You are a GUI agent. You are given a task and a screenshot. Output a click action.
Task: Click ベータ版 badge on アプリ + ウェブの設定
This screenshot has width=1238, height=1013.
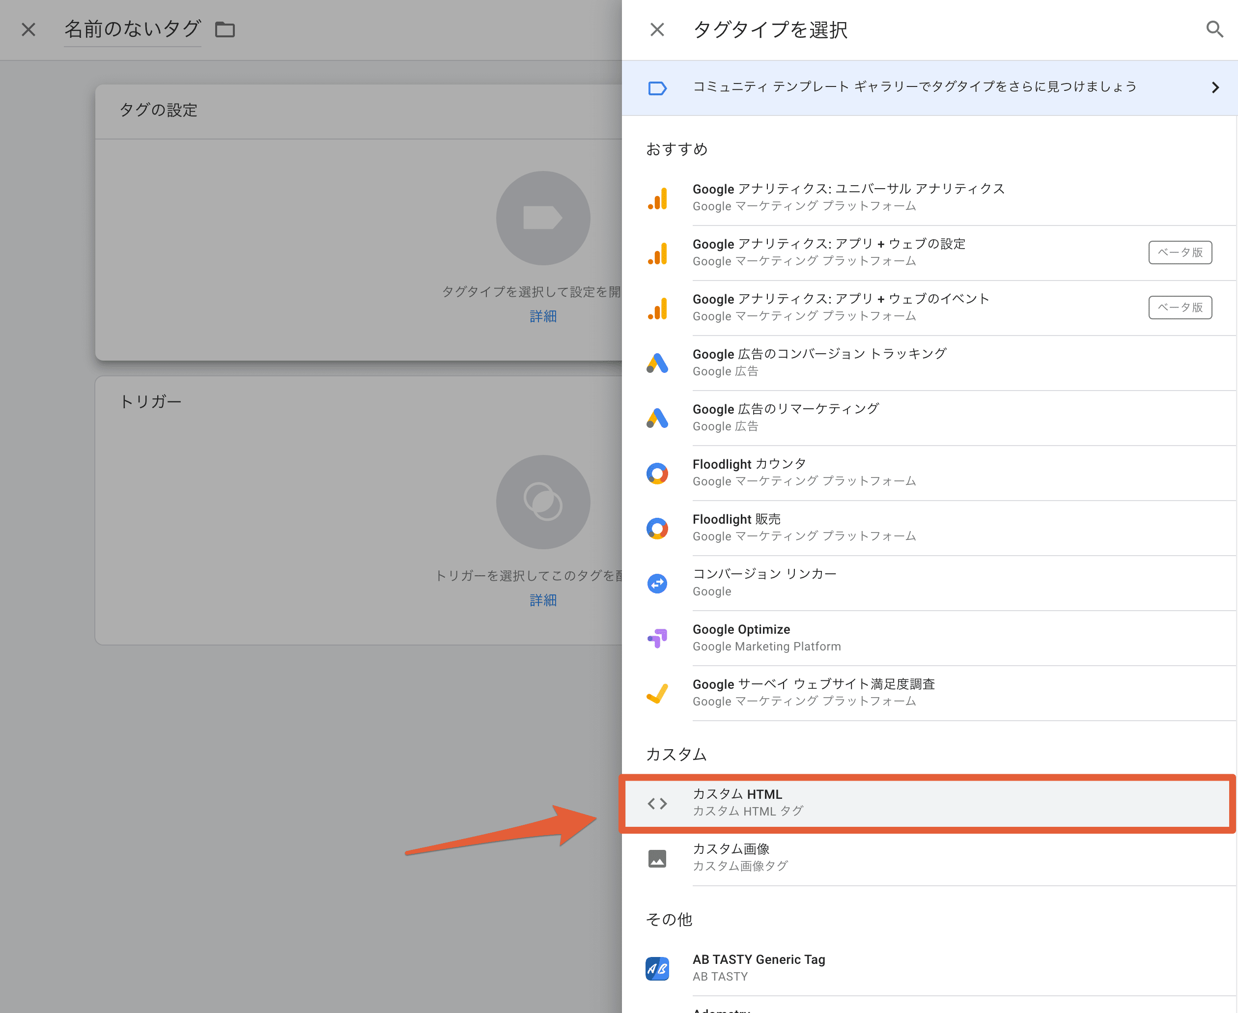1180,252
